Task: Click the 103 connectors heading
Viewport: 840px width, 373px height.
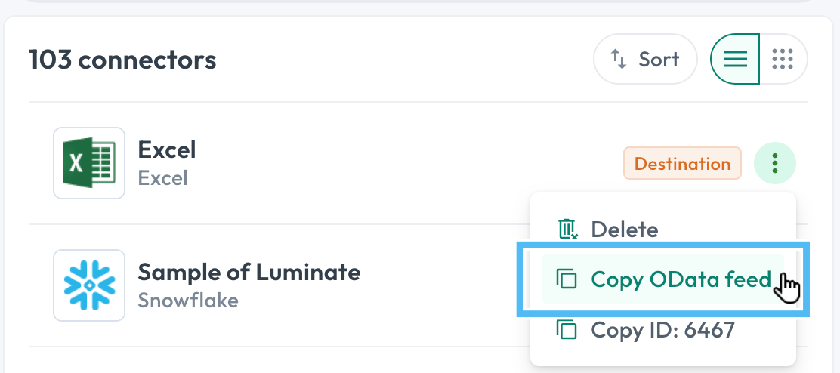Action: pos(122,60)
